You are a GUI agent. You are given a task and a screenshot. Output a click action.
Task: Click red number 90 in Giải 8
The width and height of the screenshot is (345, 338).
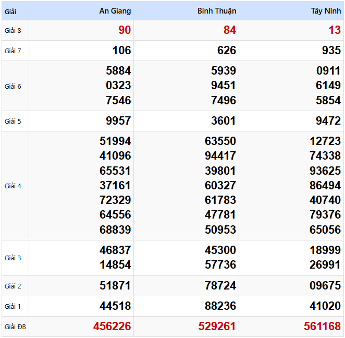125,30
